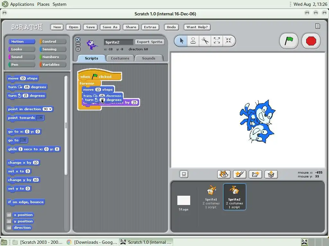Screen dimensions: 329x246
Task: Select the Numbers category
Action: click(53, 57)
